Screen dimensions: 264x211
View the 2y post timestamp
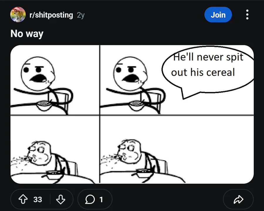click(81, 15)
